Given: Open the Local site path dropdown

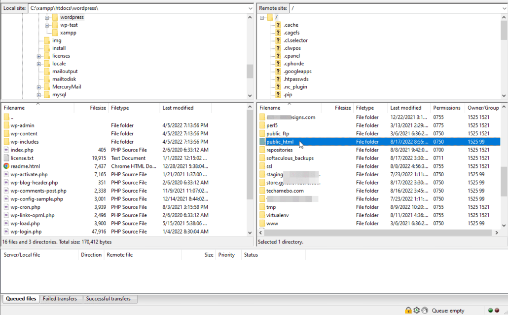Looking at the screenshot, I should [250, 8].
